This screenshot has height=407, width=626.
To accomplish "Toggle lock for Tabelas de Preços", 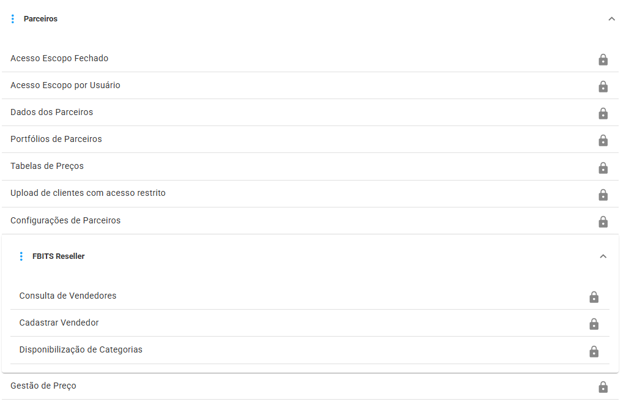I will click(x=603, y=167).
